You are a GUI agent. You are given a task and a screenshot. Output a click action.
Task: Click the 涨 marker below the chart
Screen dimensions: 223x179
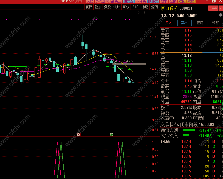click(x=79, y=135)
